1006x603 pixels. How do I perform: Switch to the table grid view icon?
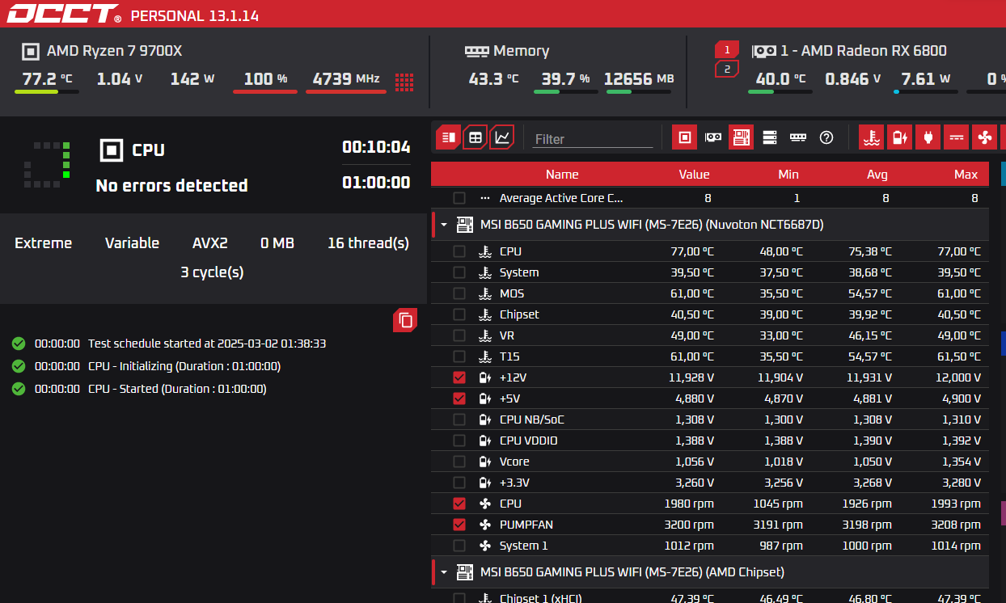[x=476, y=137]
